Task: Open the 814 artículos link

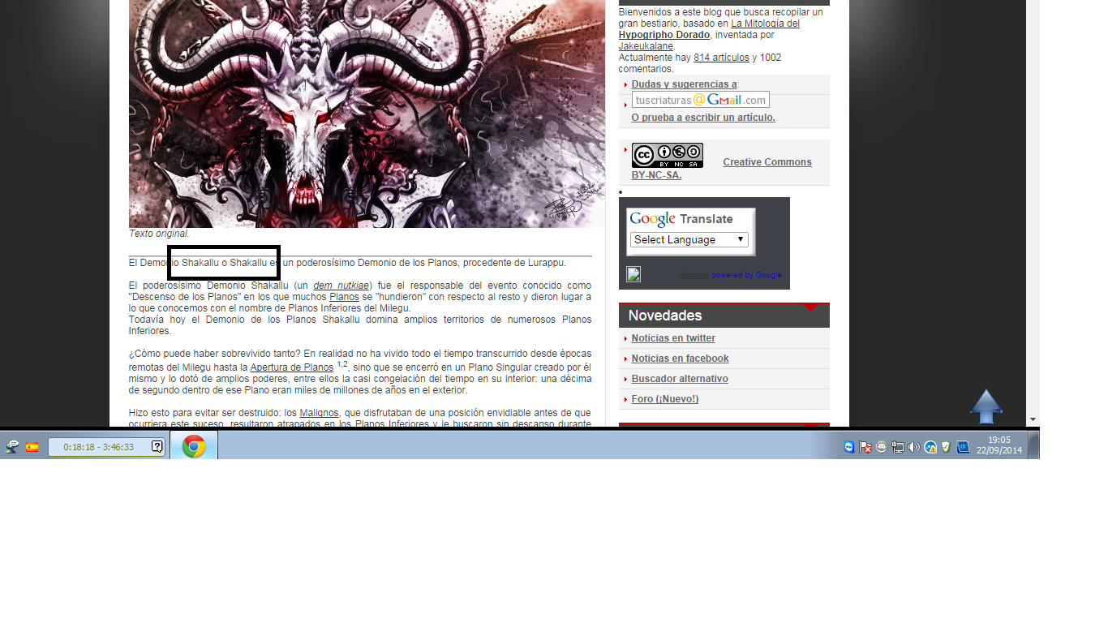Action: [721, 58]
